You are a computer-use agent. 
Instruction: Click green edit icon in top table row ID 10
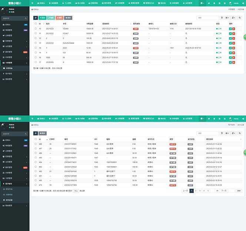tap(230, 29)
